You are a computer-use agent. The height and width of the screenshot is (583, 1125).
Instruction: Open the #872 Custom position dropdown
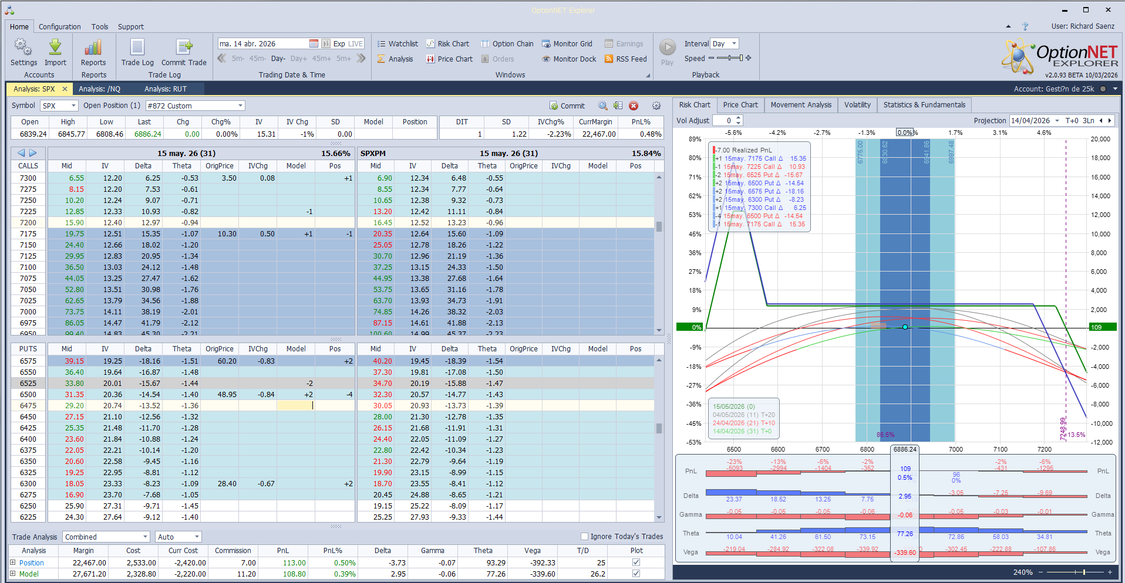point(196,106)
